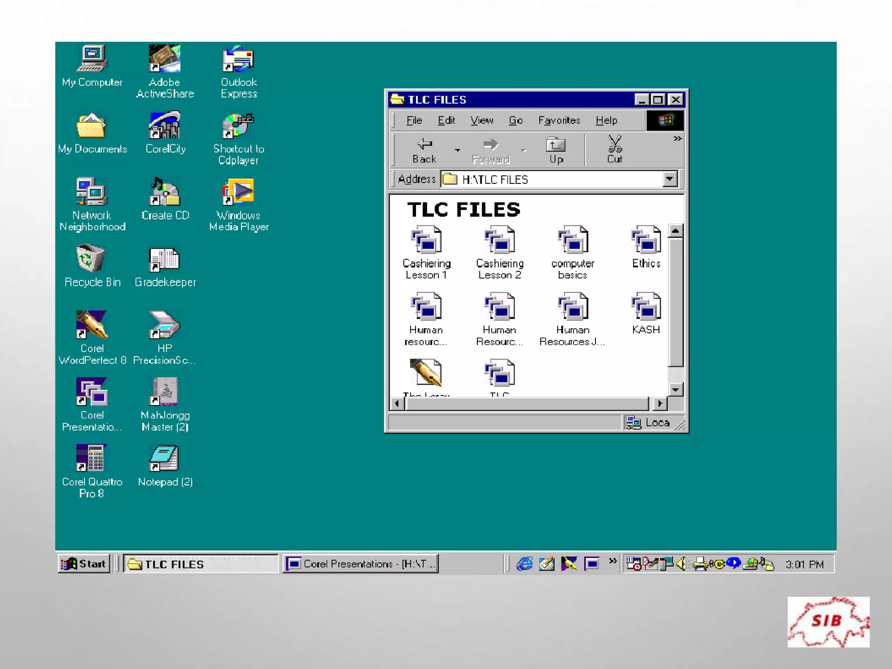This screenshot has width=892, height=669.
Task: Select the Ethics presentation file
Action: [646, 240]
